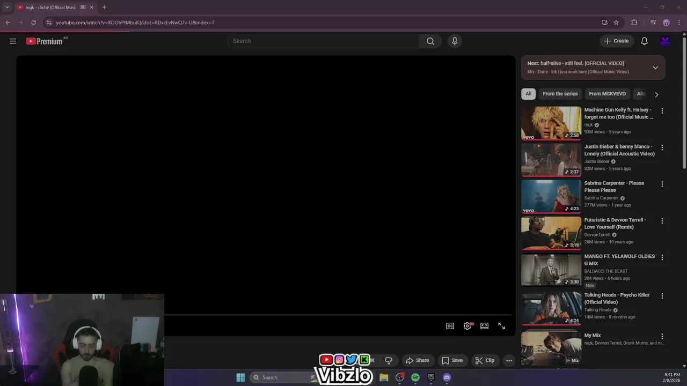Viewport: 687px width, 386px height.
Task: Seek using the video progress bar
Action: pyautogui.click(x=337, y=315)
